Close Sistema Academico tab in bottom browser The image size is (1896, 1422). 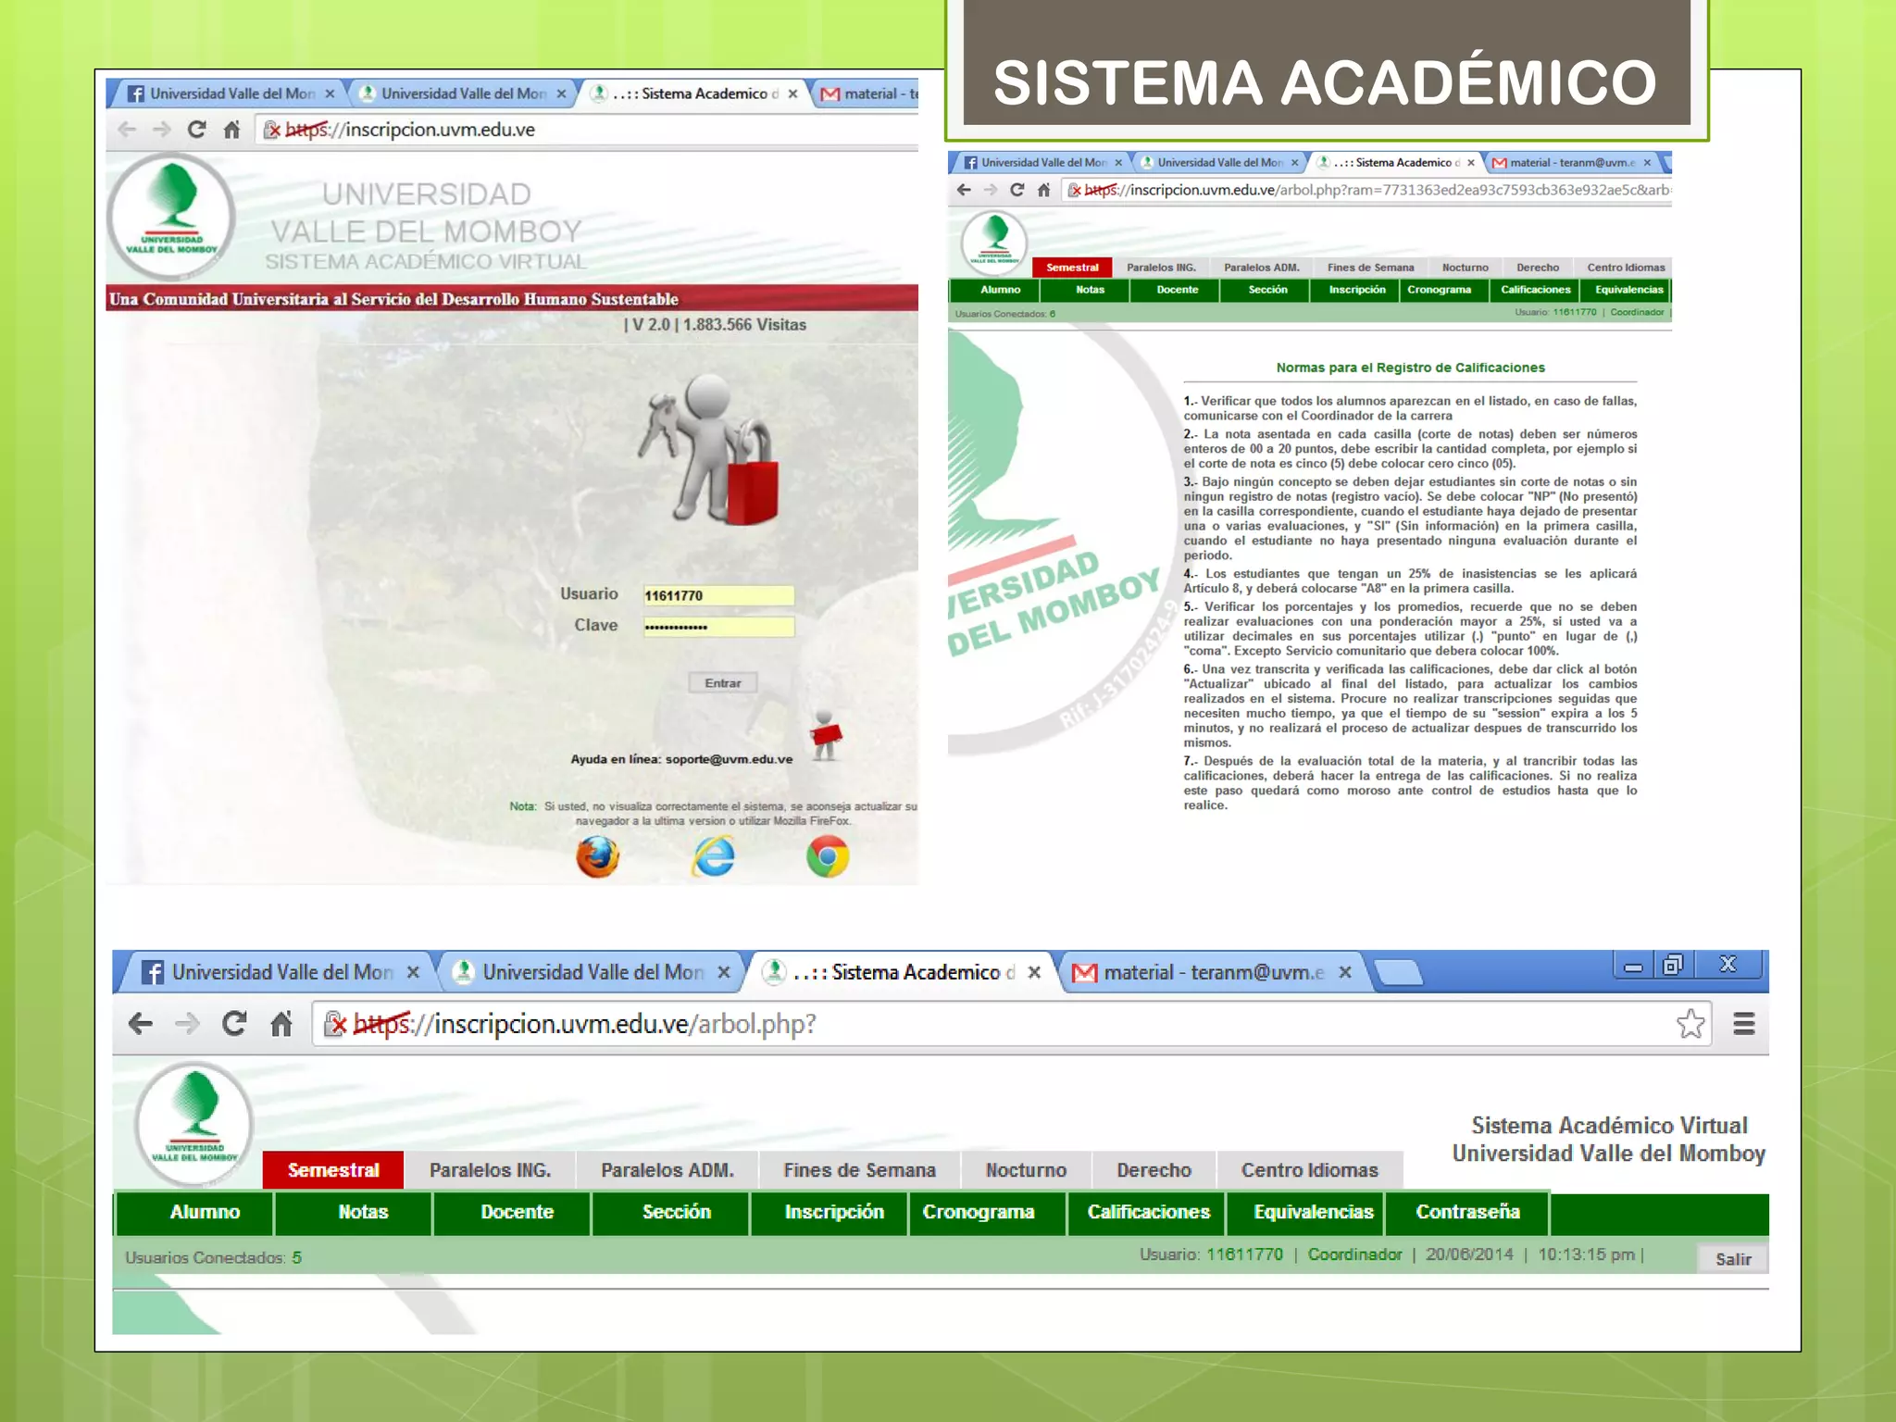(x=1034, y=972)
